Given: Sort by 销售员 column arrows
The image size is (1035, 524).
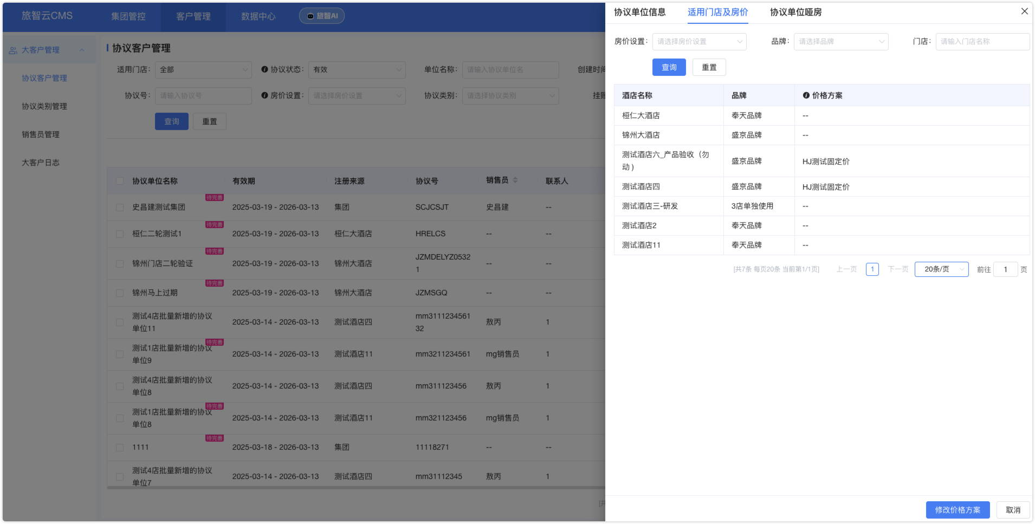Looking at the screenshot, I should (515, 180).
